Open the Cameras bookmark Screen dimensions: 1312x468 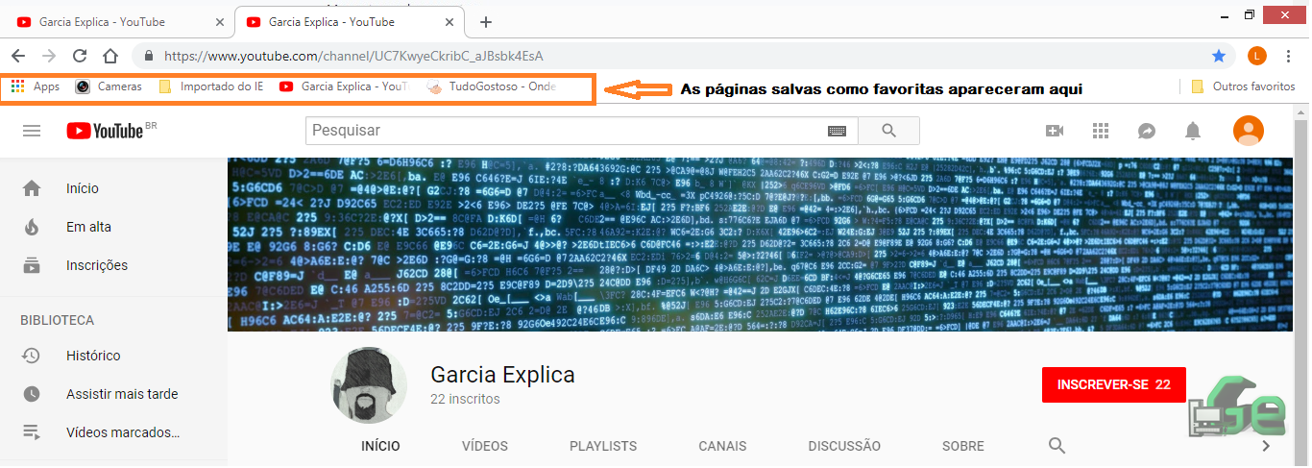109,86
